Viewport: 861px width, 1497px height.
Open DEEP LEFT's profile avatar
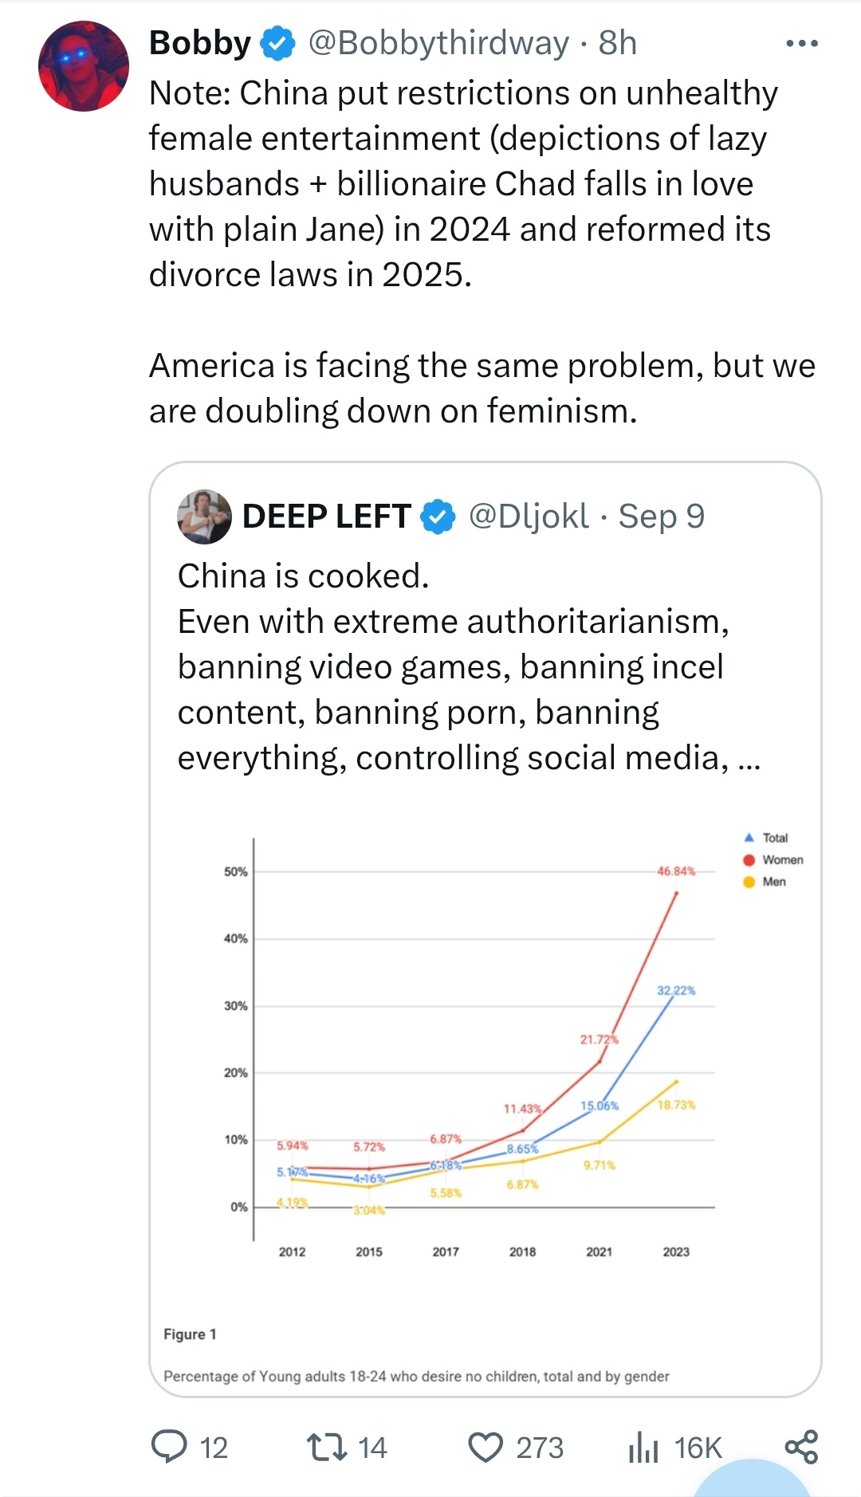[x=204, y=517]
